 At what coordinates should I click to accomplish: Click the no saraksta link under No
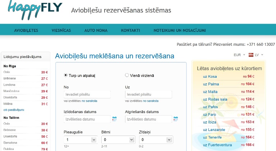(x=89, y=101)
